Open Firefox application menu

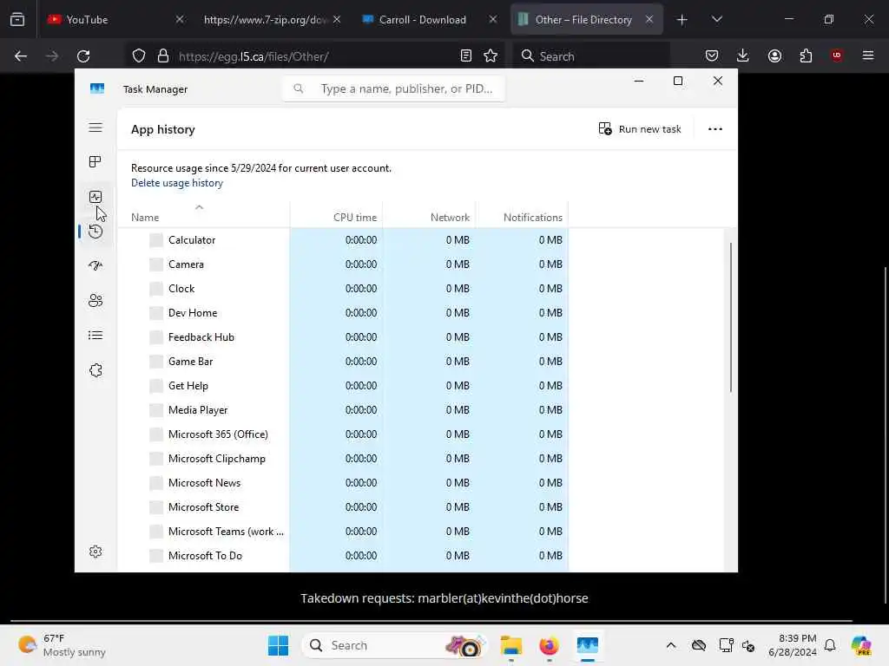[x=868, y=56]
